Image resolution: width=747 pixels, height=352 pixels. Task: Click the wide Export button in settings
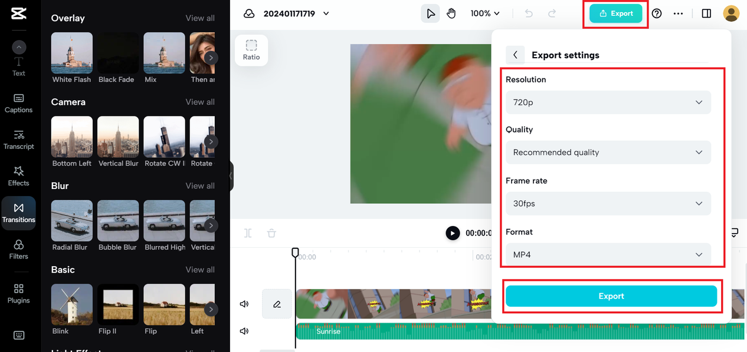pyautogui.click(x=611, y=296)
